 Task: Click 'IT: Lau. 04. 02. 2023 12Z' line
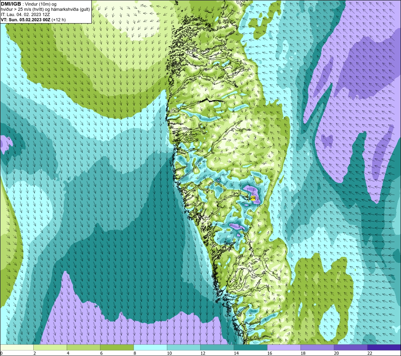(25, 14)
